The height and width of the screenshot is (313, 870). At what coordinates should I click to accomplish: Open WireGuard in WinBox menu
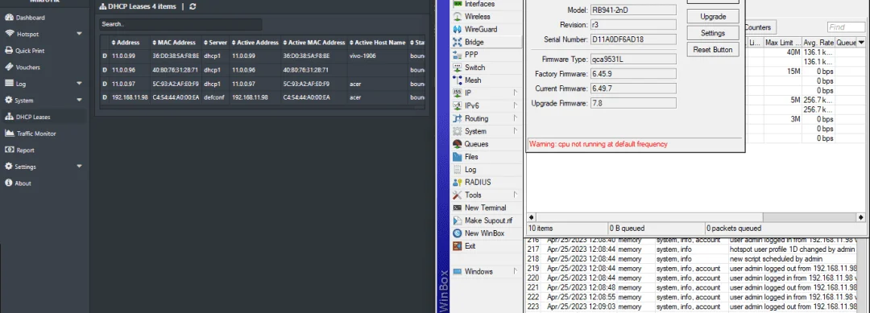(x=480, y=29)
